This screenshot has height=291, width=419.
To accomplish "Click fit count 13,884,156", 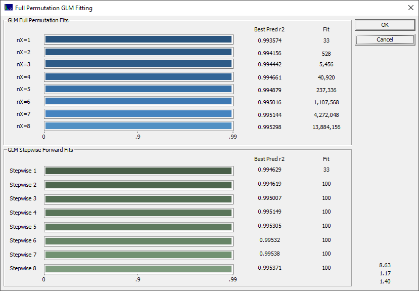I will click(327, 127).
